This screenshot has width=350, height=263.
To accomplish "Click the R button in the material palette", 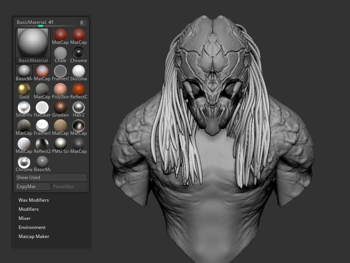I will coord(83,23).
